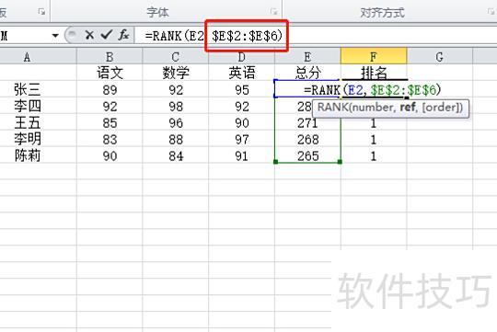
Task: Click 王五's total score 271
Action: click(x=307, y=122)
